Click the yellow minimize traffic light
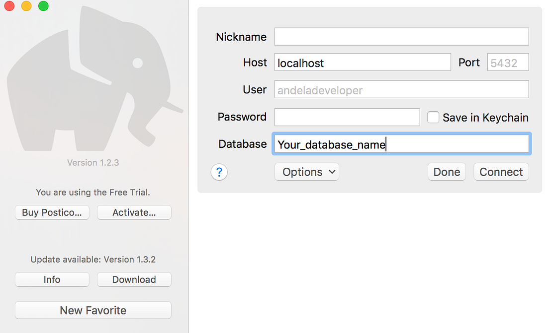Screen dimensions: 549x333 tap(26, 6)
